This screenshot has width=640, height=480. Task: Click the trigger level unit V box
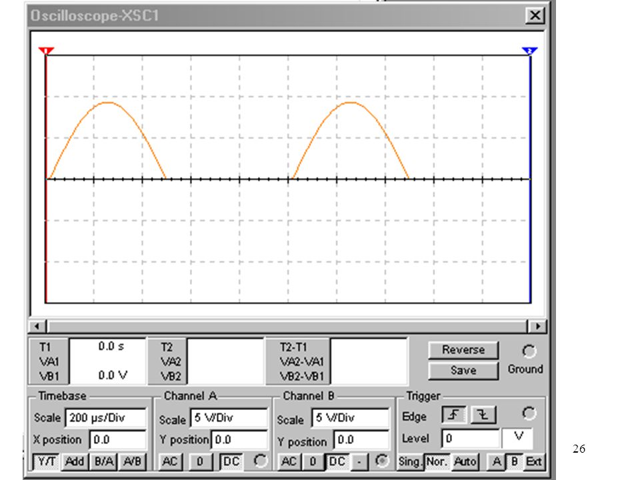(x=517, y=438)
